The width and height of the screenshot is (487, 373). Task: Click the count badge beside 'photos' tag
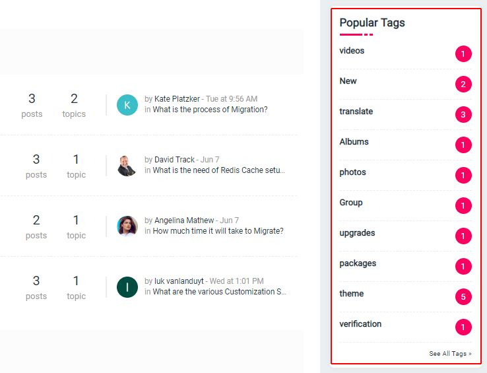pos(463,176)
